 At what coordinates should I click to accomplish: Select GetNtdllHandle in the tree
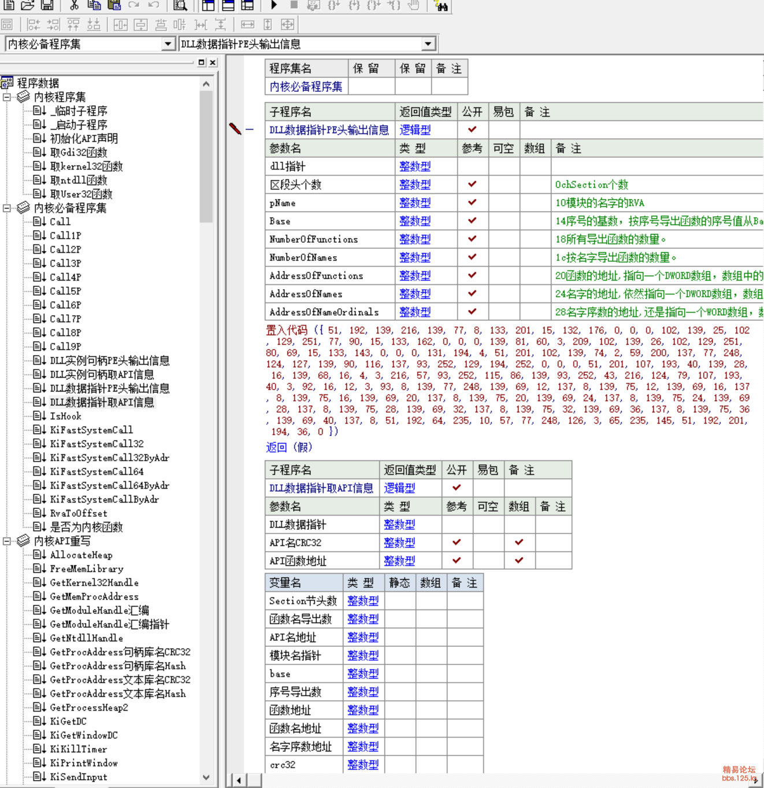(86, 638)
